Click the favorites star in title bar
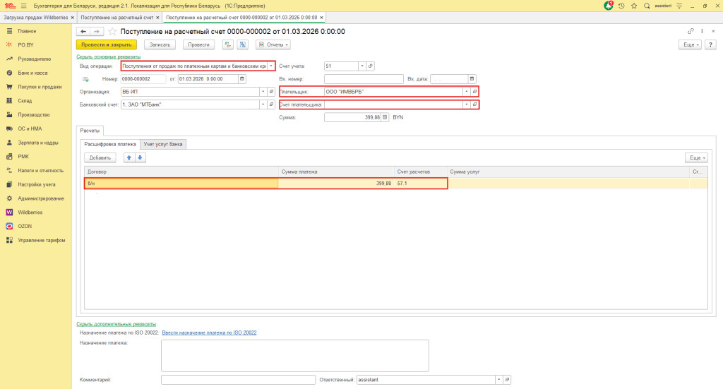Image resolution: width=723 pixels, height=389 pixels. (x=633, y=5)
